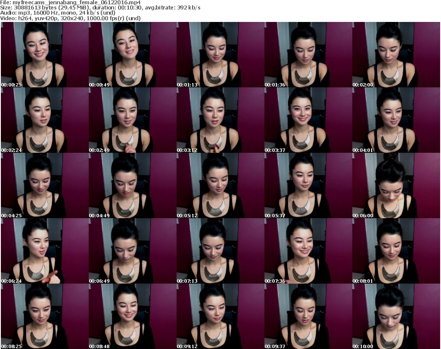Click the thumbnail timestamped 00:00:25

[44, 55]
